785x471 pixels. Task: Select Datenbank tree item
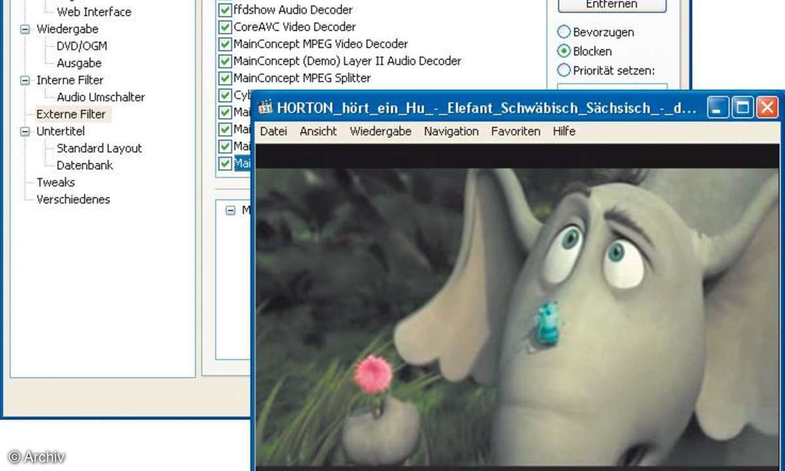[85, 166]
